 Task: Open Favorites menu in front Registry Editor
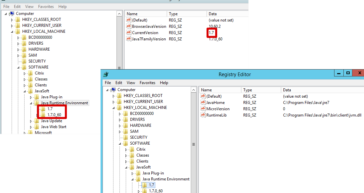pyautogui.click(x=147, y=83)
